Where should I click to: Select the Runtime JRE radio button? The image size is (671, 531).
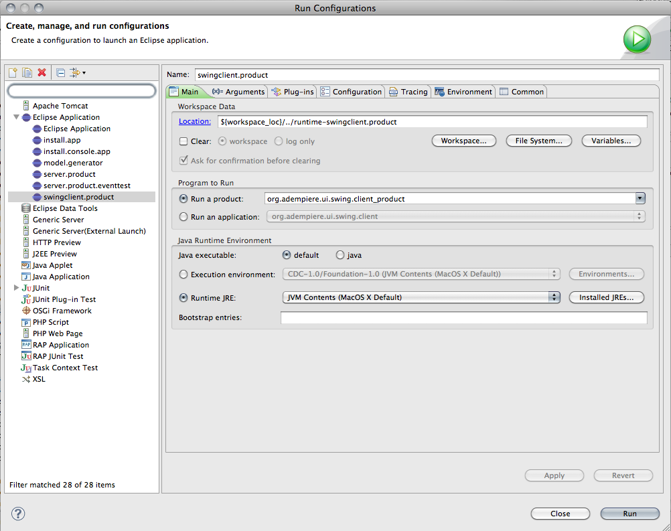[183, 298]
